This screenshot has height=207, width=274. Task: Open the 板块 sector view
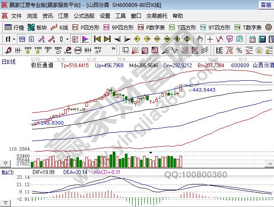pyautogui.click(x=37, y=27)
